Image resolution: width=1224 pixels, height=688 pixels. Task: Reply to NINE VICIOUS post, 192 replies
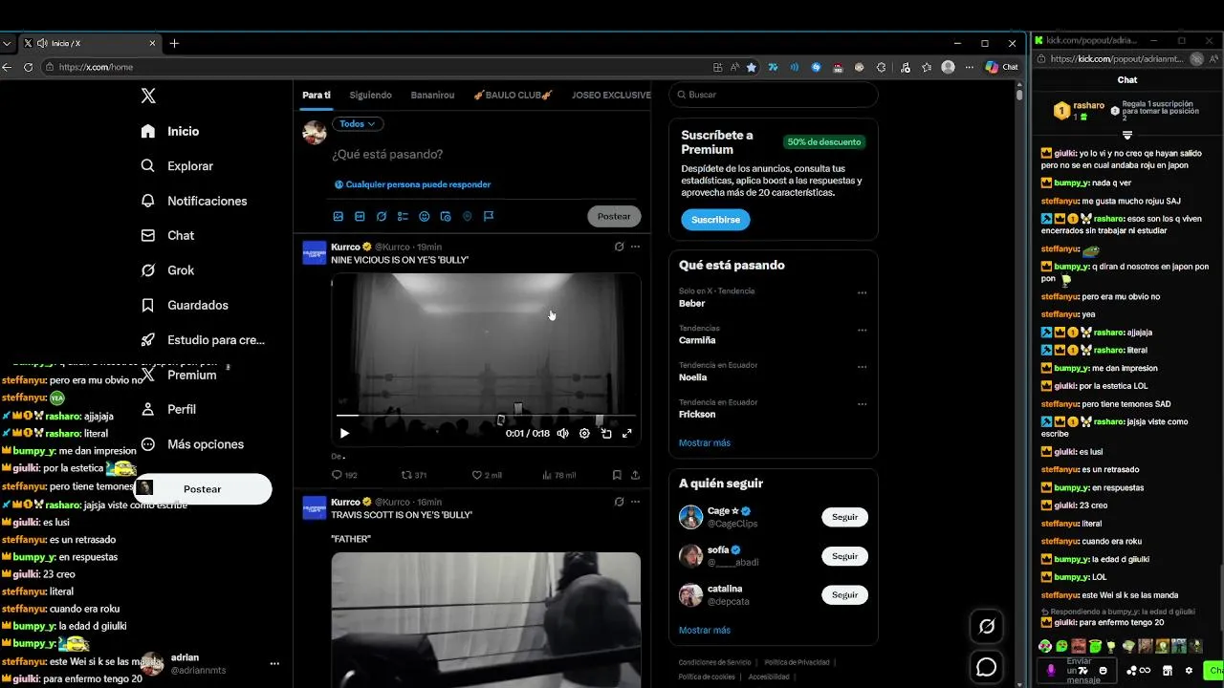(344, 475)
